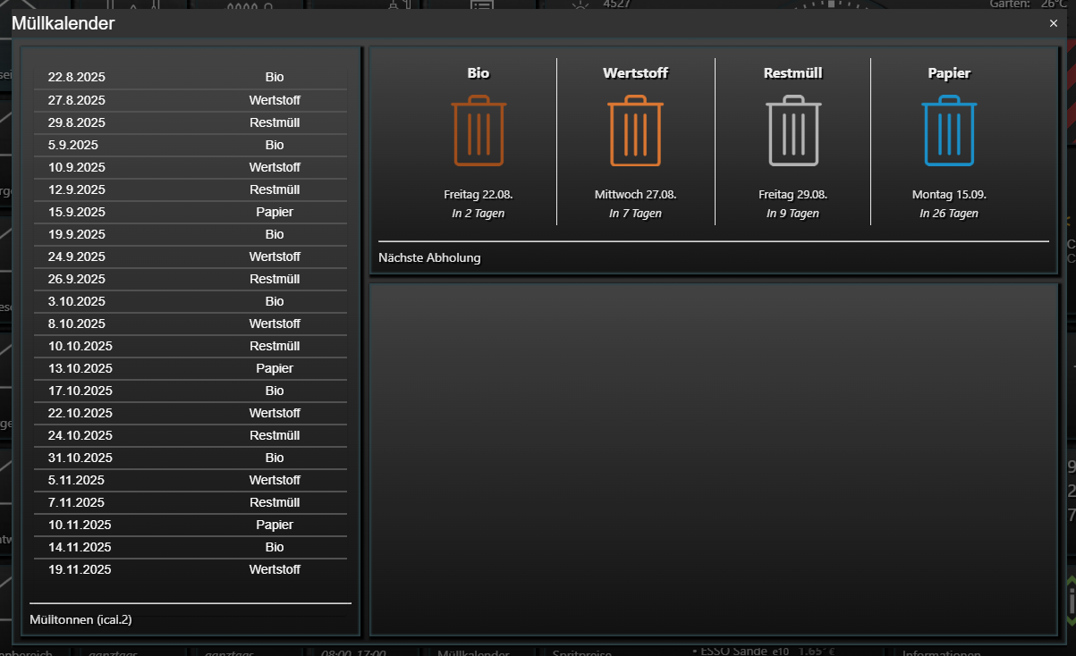Click the 'Freitag 22.08.' pickup date
Viewport: 1076px width, 656px height.
tap(479, 194)
